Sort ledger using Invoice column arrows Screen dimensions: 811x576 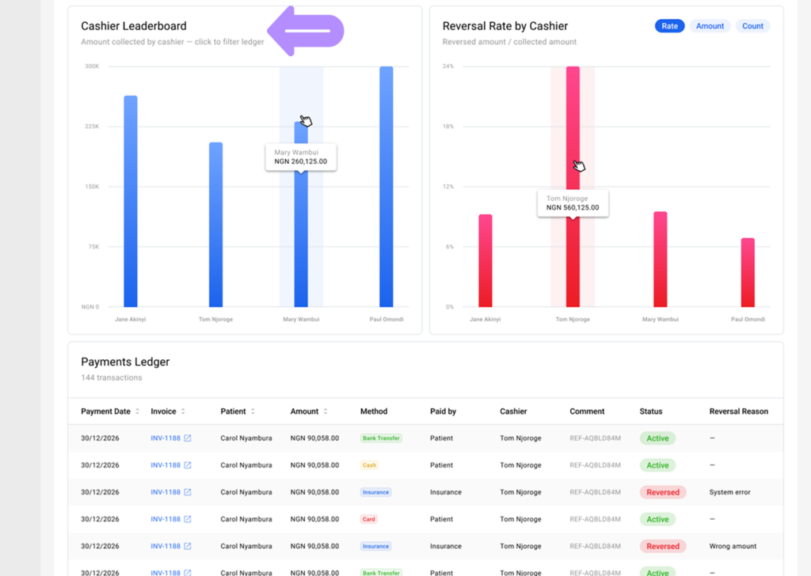pos(183,411)
